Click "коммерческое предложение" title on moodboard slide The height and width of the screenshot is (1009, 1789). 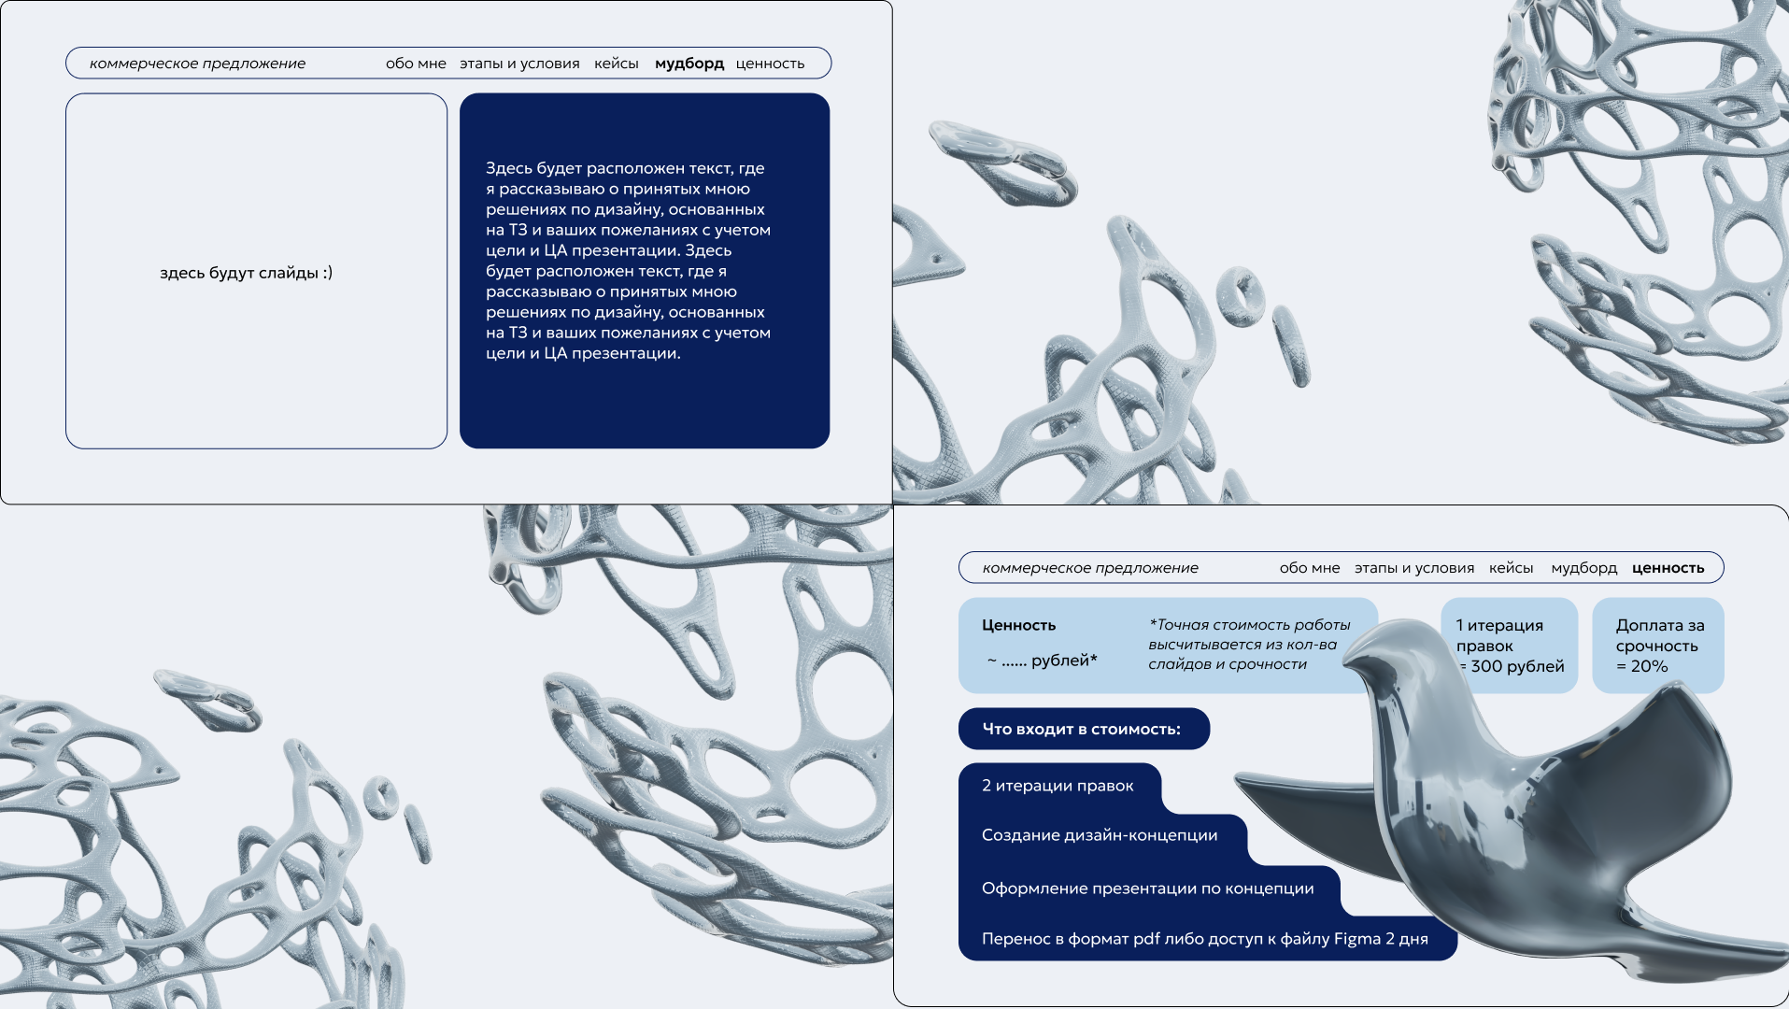point(197,64)
